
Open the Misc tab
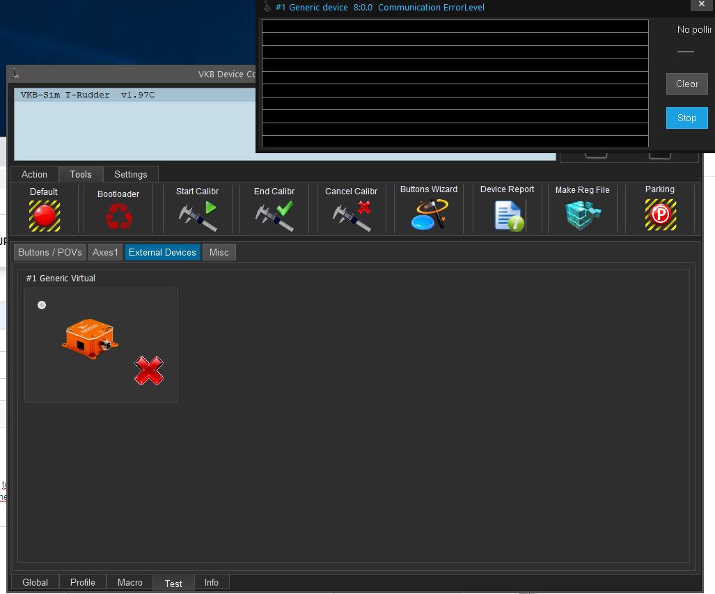[x=219, y=252]
